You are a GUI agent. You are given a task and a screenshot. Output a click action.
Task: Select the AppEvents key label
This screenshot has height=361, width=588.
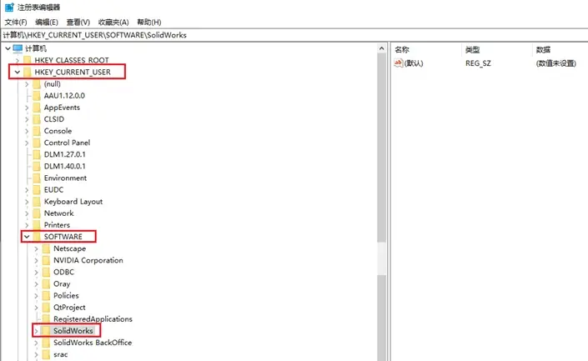pyautogui.click(x=62, y=108)
